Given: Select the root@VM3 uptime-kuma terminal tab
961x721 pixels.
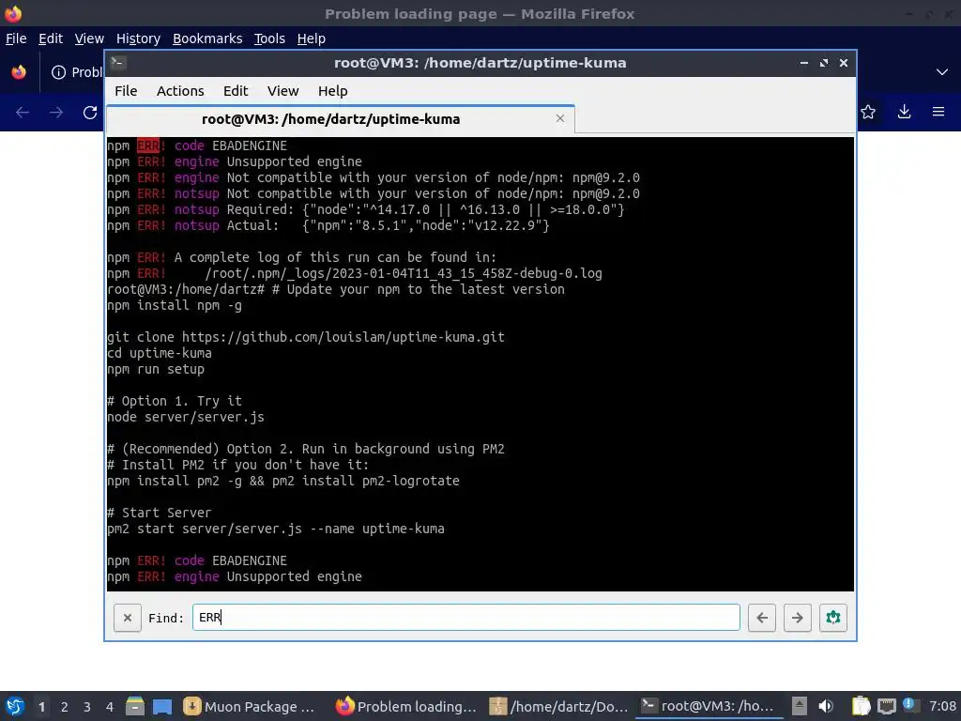Looking at the screenshot, I should (x=331, y=119).
